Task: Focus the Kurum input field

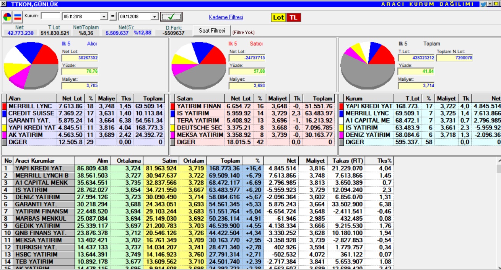Action: [x=50, y=16]
